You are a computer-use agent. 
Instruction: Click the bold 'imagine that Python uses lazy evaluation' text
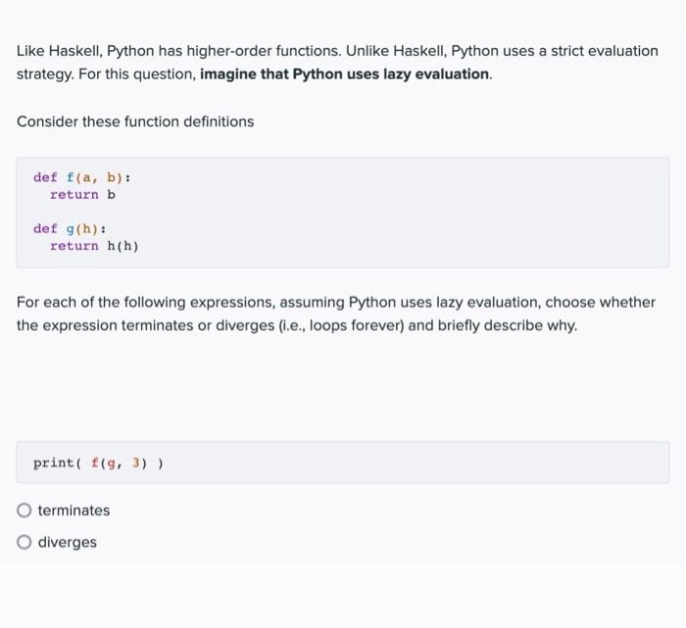tap(344, 73)
